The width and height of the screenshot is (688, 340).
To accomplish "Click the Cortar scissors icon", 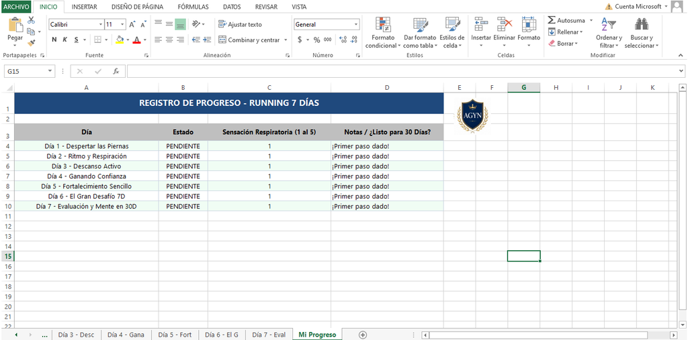I will tap(31, 20).
